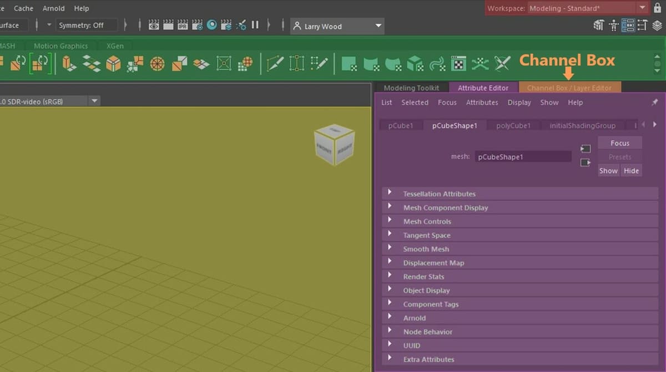Open the Light Editor icon
This screenshot has height=372, width=666.
[241, 25]
